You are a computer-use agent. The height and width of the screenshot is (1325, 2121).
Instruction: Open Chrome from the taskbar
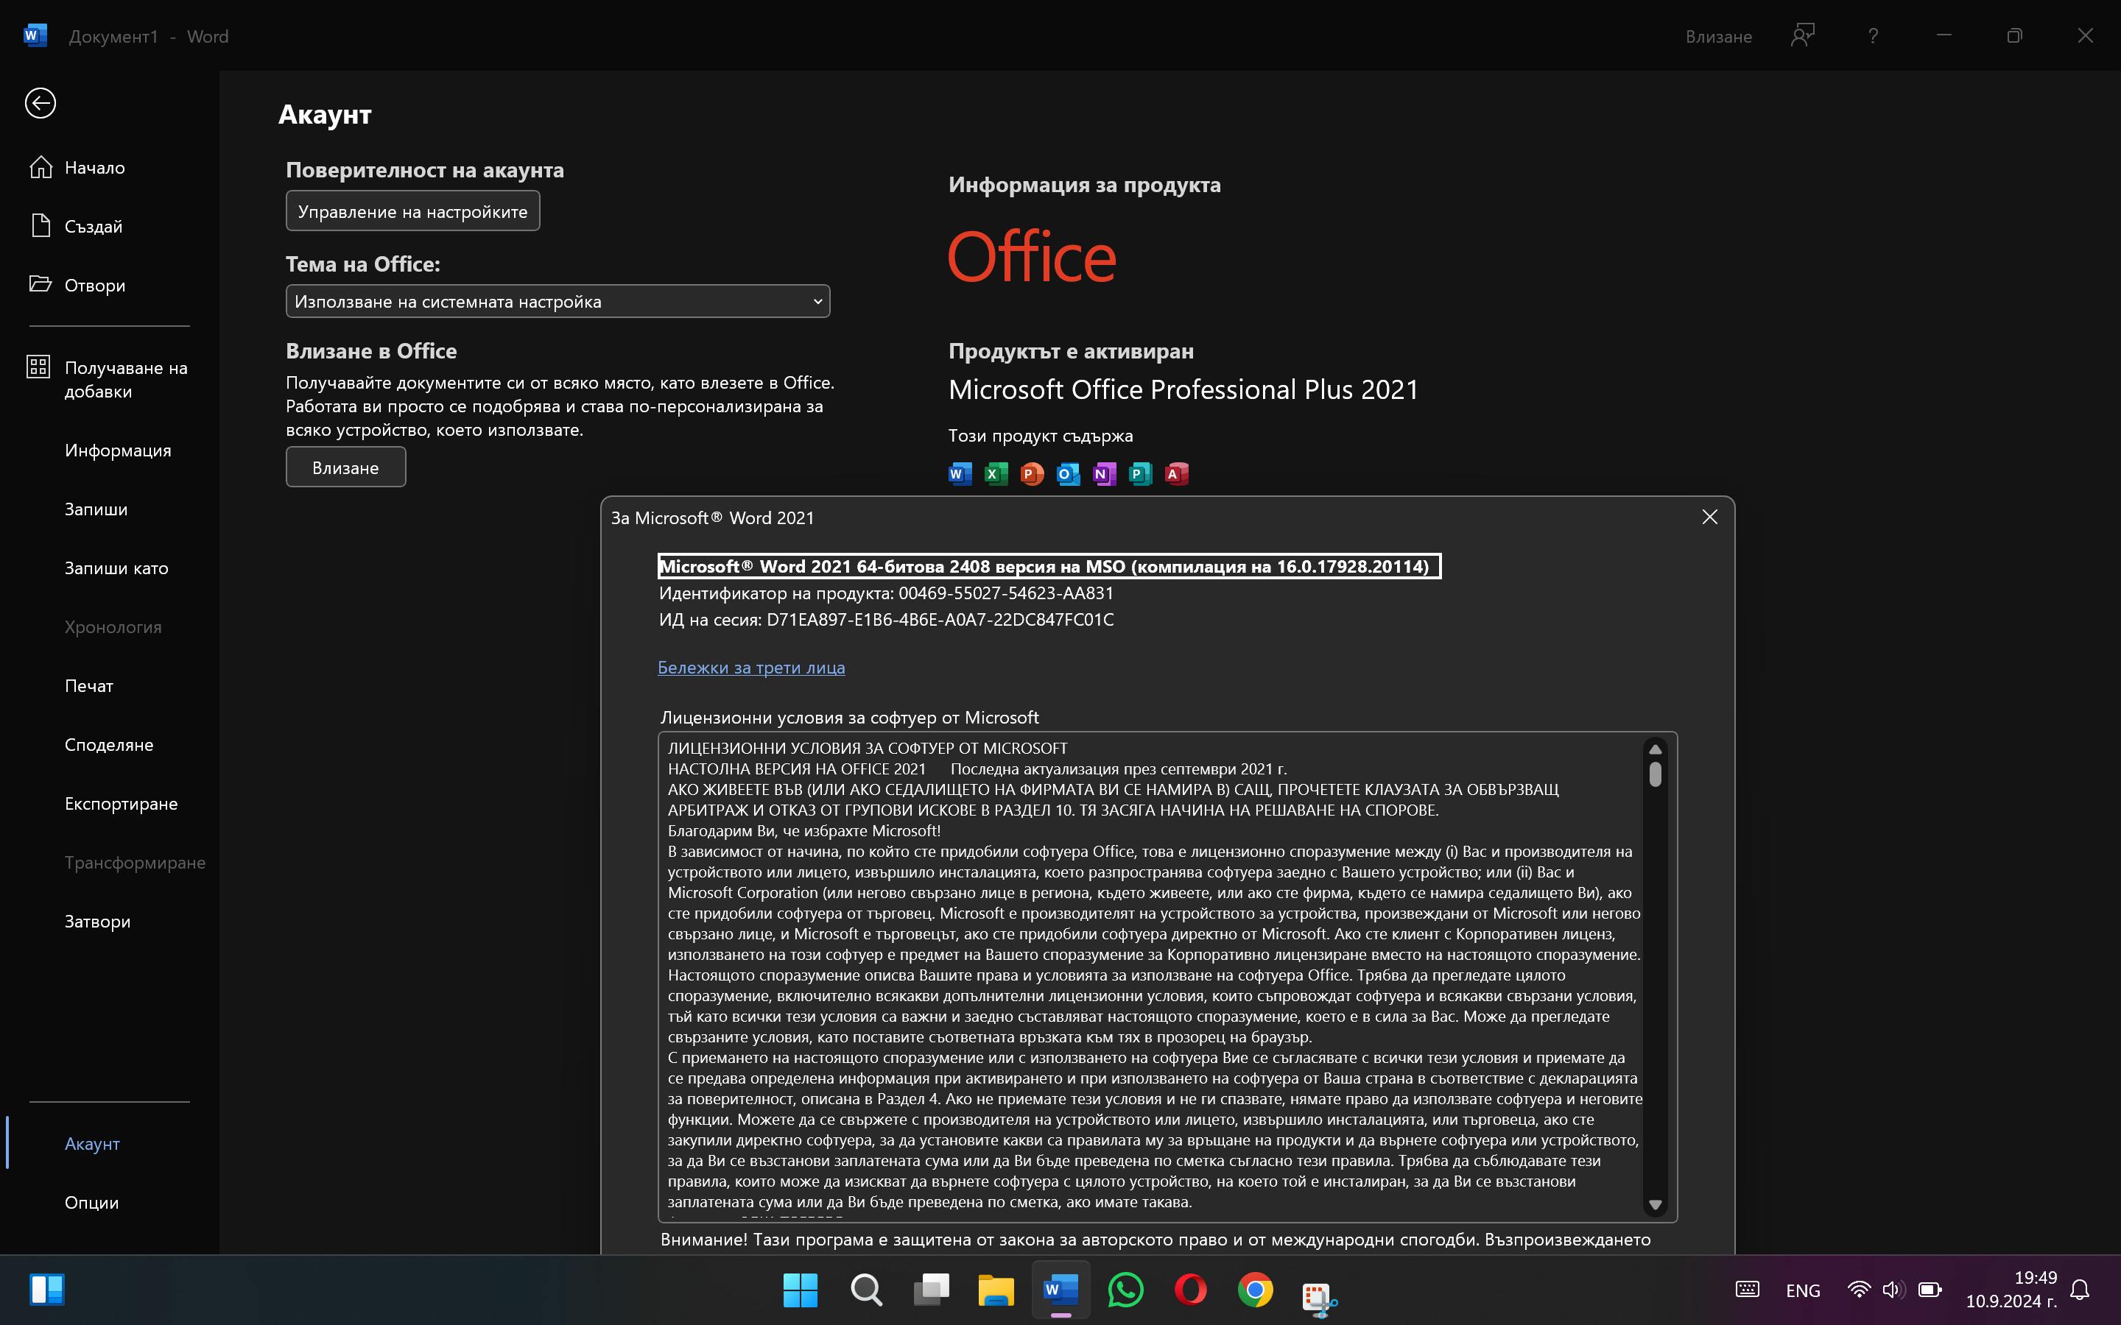[x=1255, y=1290]
